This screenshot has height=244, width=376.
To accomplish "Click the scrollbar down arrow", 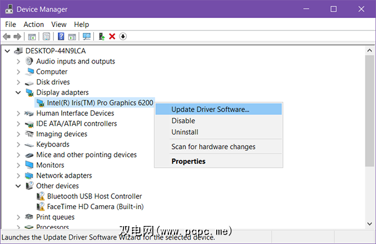I will click(369, 224).
